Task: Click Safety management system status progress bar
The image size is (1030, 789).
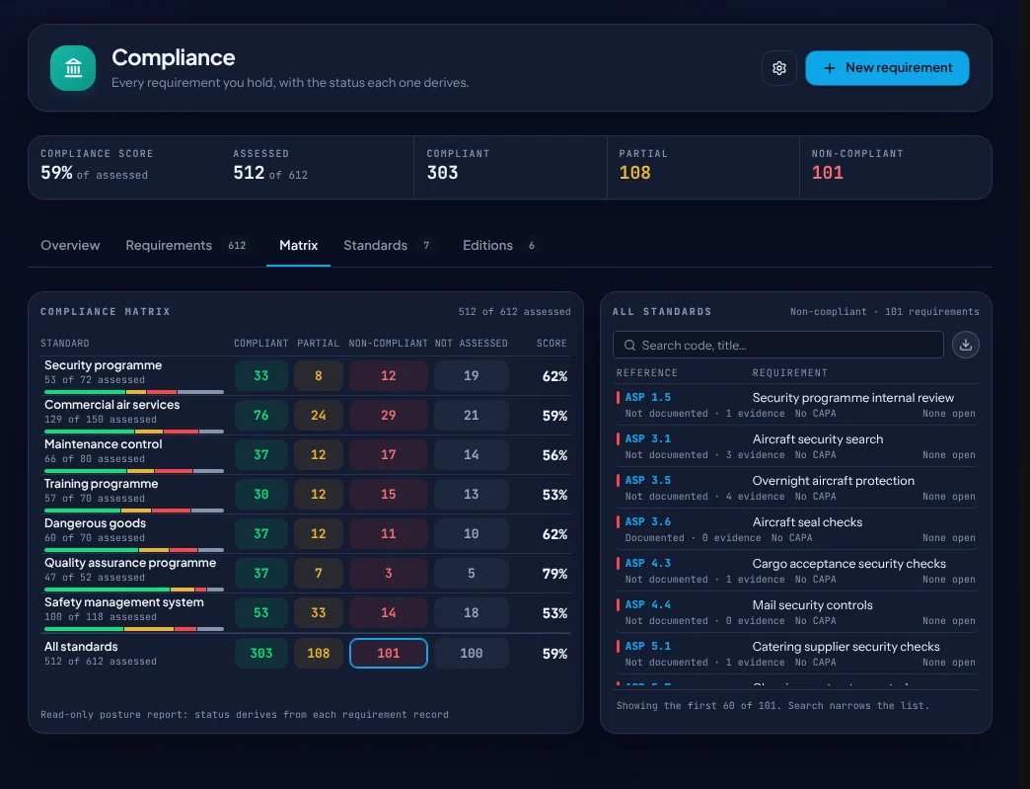Action: tap(134, 629)
